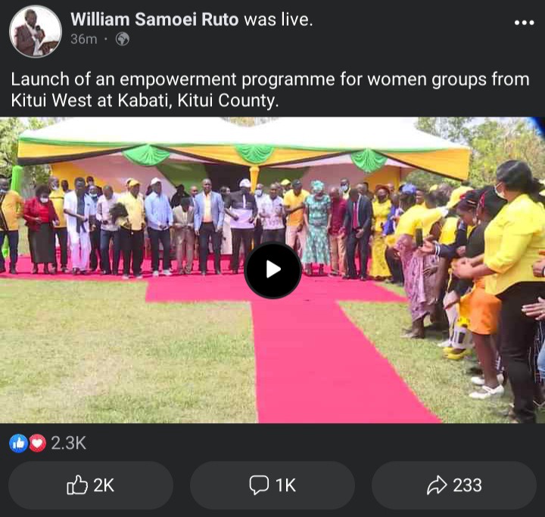Click the blue like reaction icon
The image size is (545, 517).
point(18,444)
